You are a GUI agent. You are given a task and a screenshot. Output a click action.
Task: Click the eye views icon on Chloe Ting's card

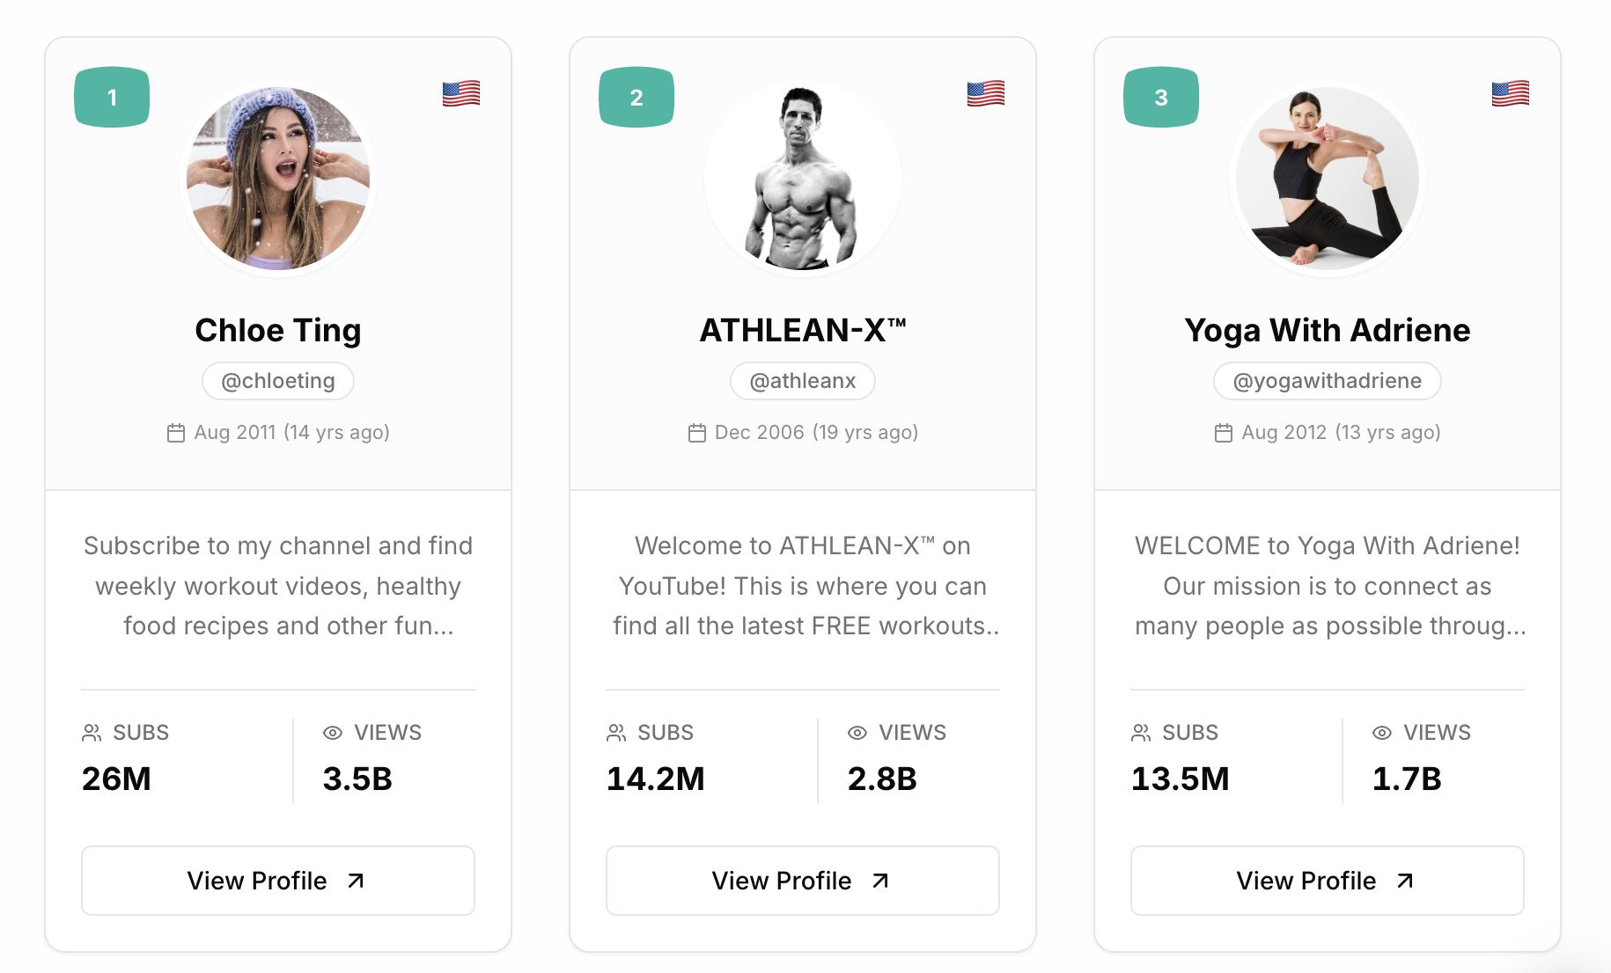coord(331,732)
